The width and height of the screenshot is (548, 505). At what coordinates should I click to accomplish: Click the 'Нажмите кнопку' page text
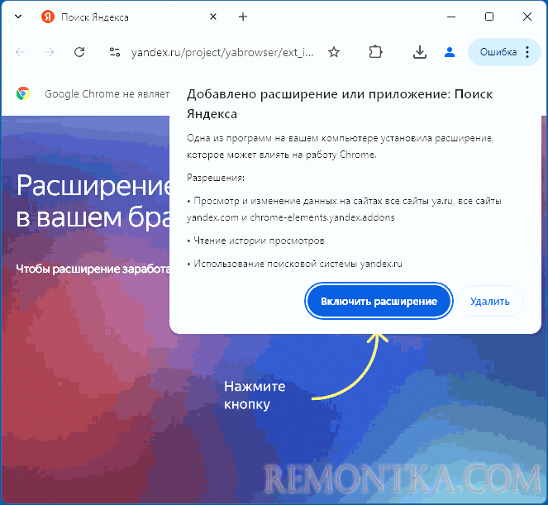[255, 395]
